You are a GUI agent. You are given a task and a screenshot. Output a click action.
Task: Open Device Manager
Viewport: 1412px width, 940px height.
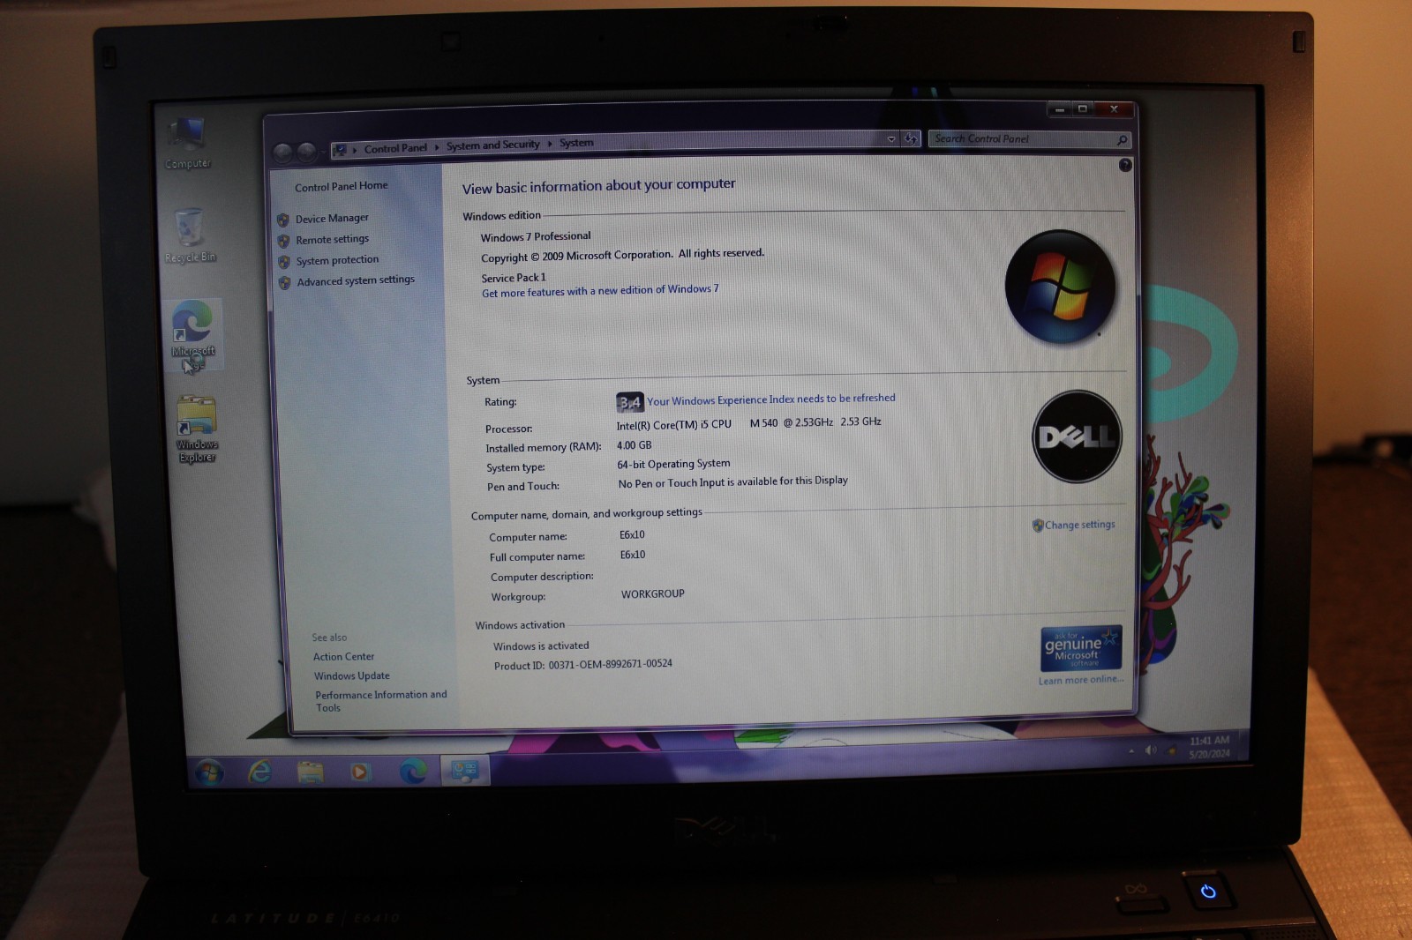click(x=332, y=218)
